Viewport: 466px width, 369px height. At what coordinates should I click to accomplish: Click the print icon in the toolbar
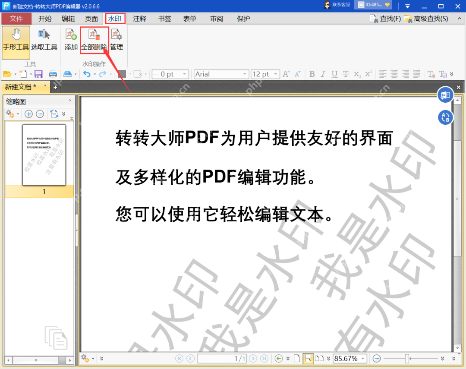point(53,74)
